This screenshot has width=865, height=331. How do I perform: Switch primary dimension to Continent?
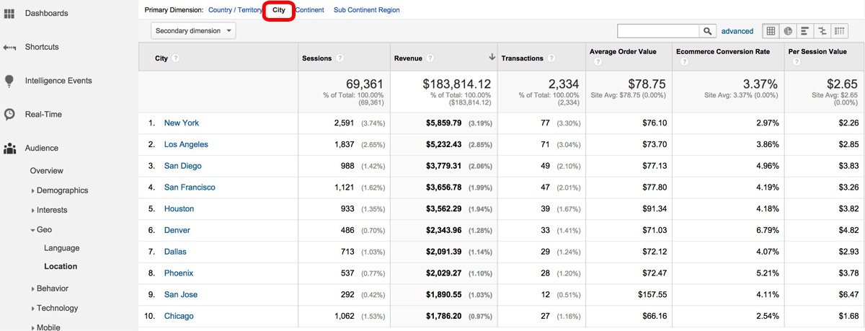pyautogui.click(x=309, y=10)
